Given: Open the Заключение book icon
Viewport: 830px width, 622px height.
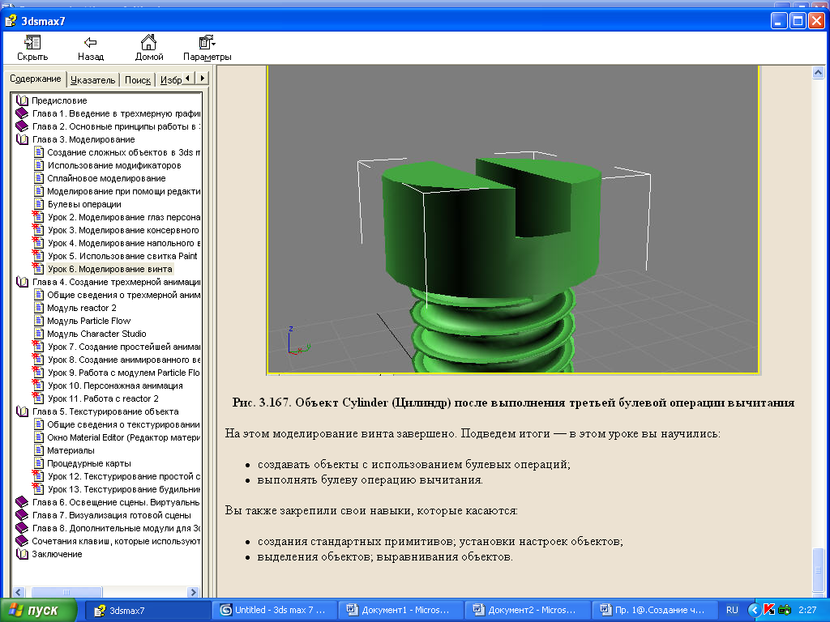Looking at the screenshot, I should (22, 554).
